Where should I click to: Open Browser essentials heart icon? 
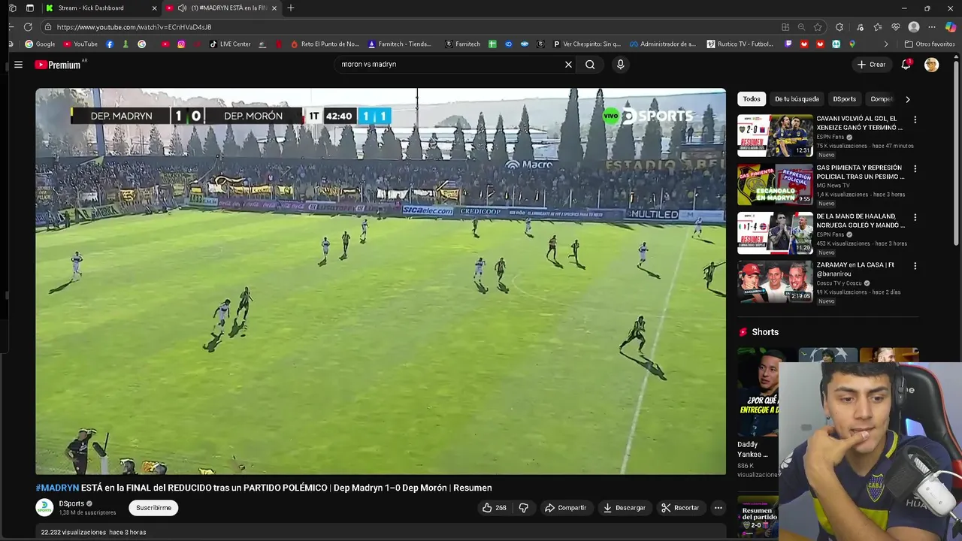click(896, 27)
